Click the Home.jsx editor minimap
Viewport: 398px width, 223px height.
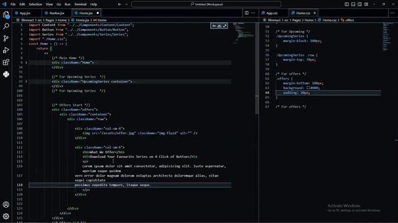243,33
